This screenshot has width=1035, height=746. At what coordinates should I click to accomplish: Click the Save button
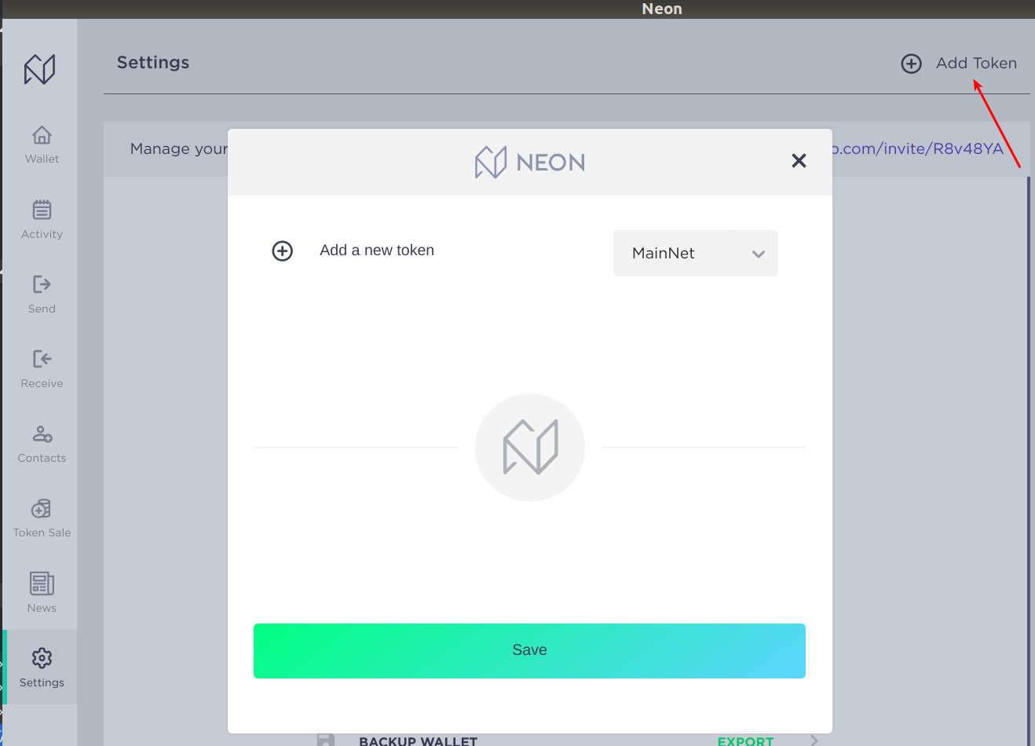coord(529,650)
